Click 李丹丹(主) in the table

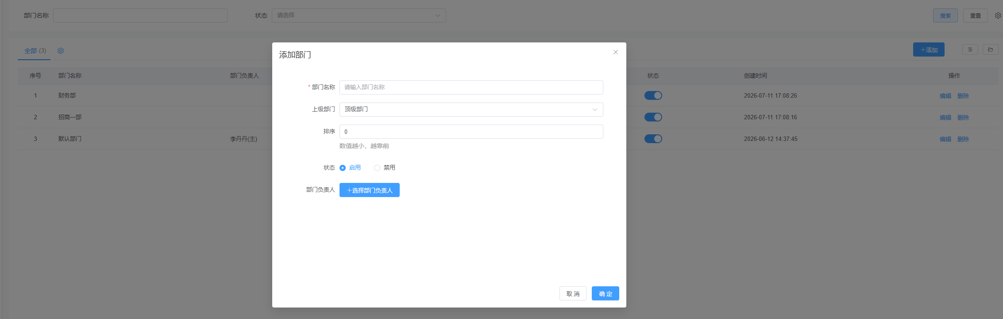243,139
